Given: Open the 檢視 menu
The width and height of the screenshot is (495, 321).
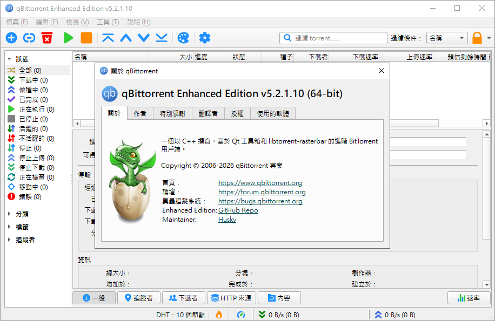Looking at the screenshot, I should point(77,22).
